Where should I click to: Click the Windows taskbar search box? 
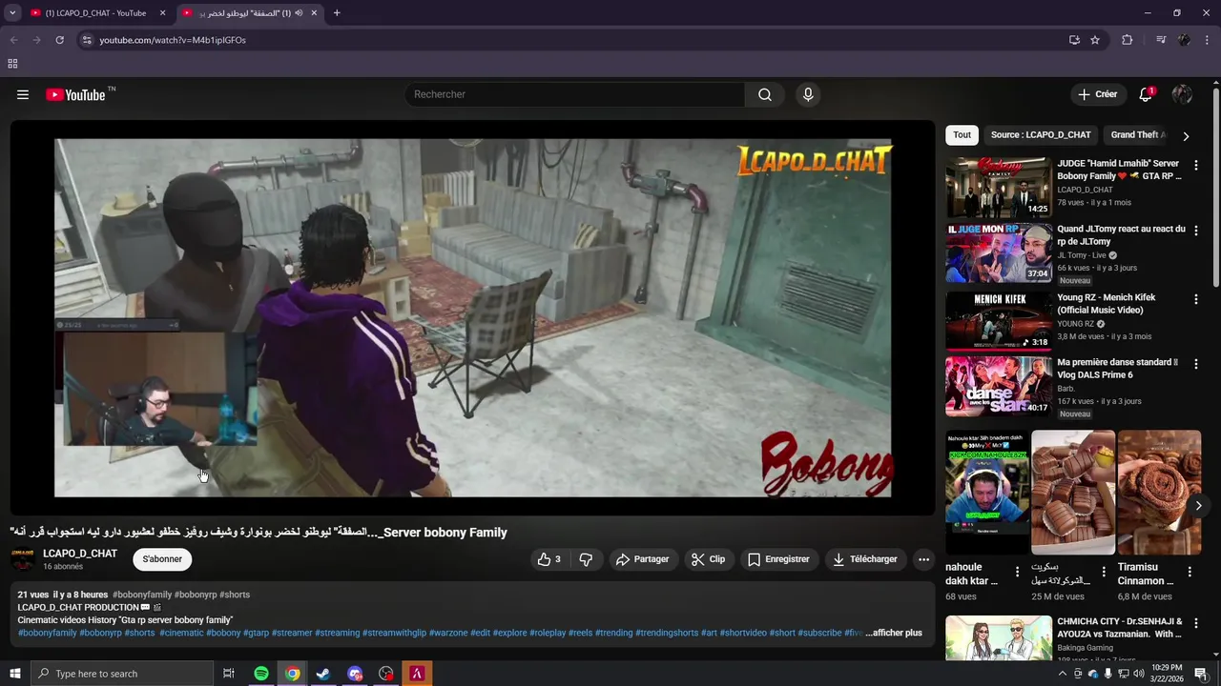tap(121, 674)
